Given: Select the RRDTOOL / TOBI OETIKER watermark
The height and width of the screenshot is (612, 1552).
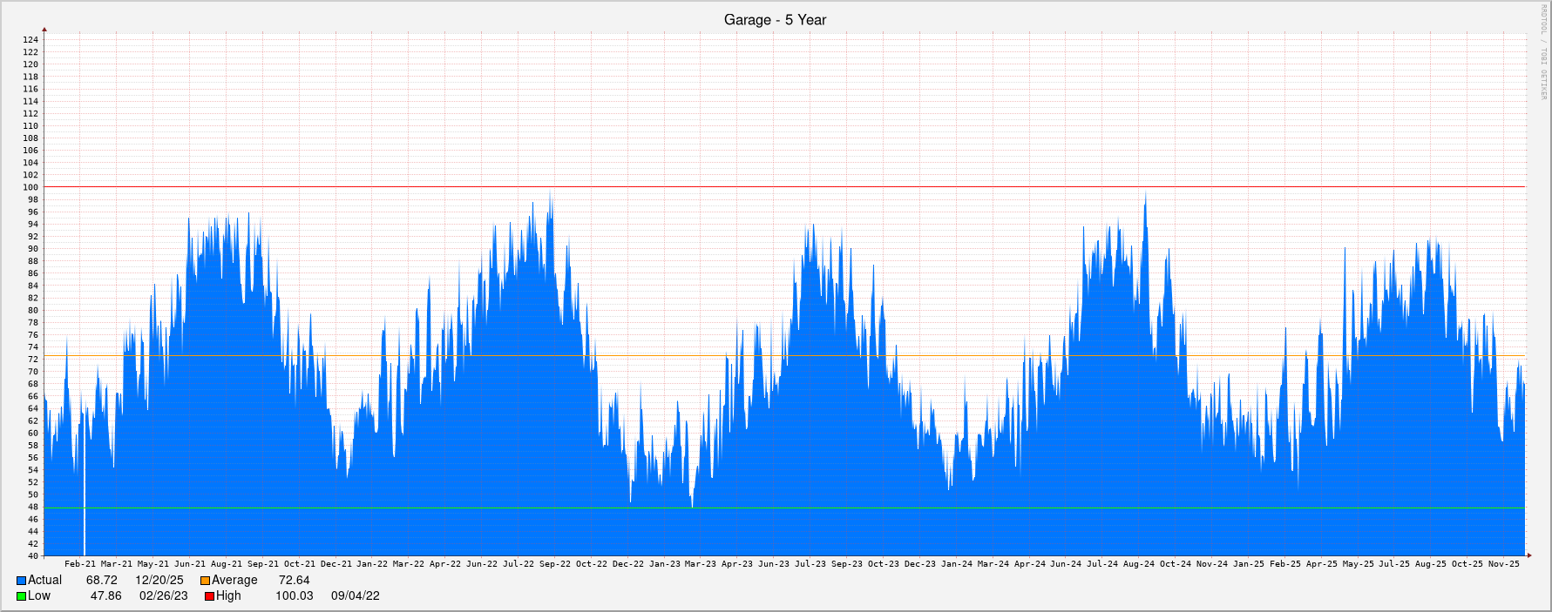Looking at the screenshot, I should [x=1543, y=52].
